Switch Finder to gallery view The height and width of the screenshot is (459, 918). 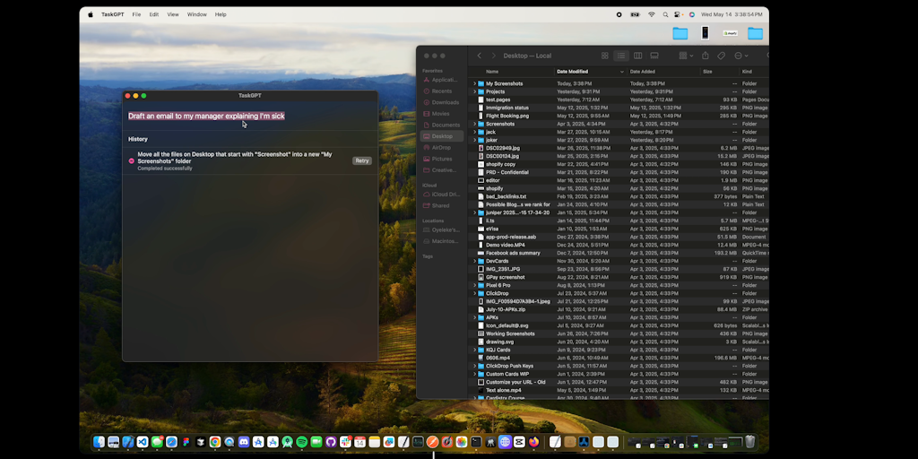654,56
